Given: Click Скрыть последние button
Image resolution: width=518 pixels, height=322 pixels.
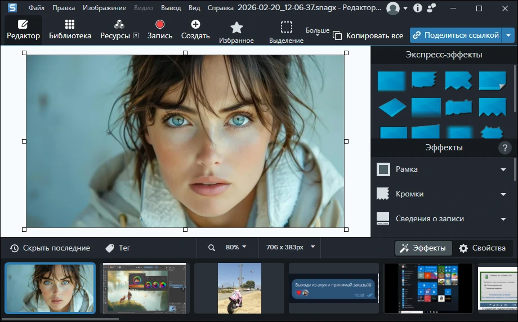Looking at the screenshot, I should coord(50,248).
